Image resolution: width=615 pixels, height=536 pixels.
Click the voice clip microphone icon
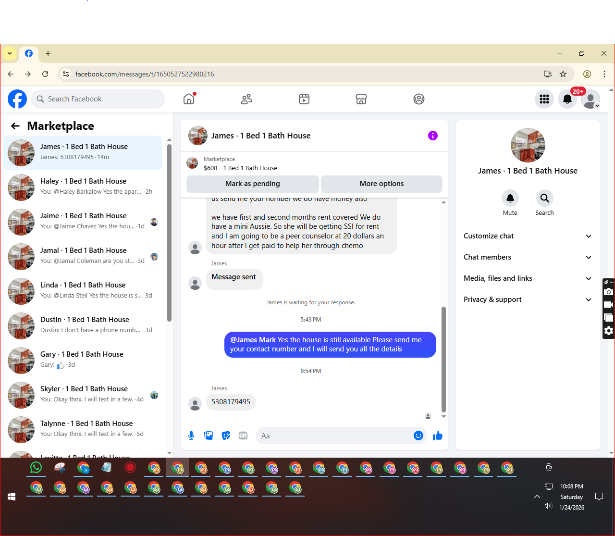point(191,436)
